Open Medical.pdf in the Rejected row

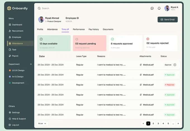pos(147,85)
